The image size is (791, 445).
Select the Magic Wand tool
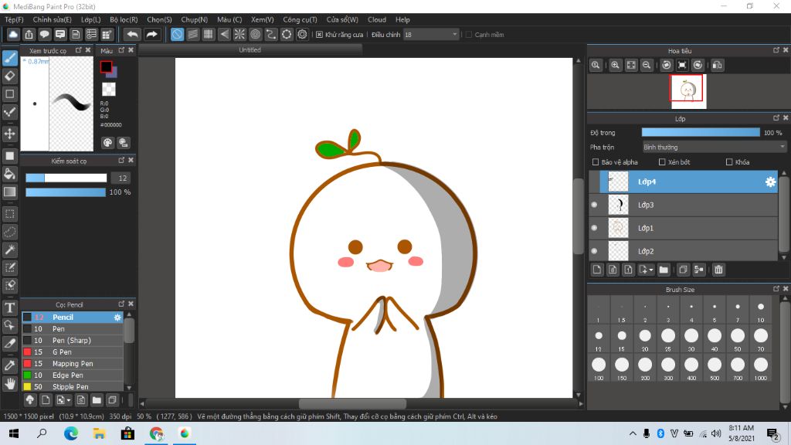(9, 250)
